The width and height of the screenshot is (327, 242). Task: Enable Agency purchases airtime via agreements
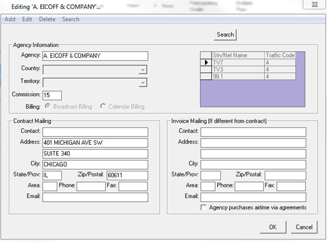pyautogui.click(x=204, y=208)
